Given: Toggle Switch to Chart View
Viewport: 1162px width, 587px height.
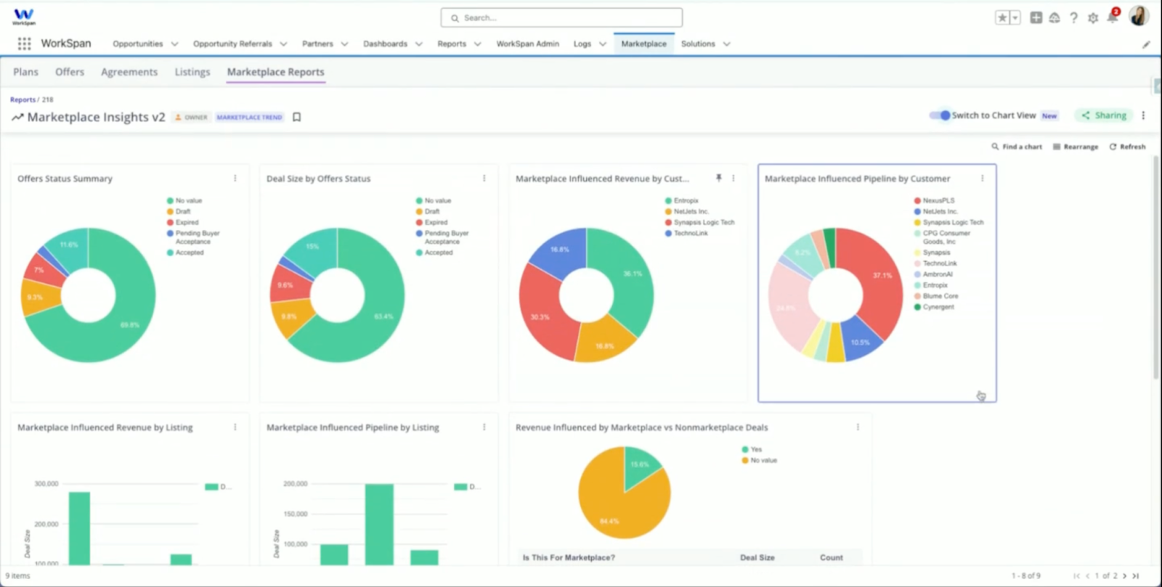Looking at the screenshot, I should [940, 115].
